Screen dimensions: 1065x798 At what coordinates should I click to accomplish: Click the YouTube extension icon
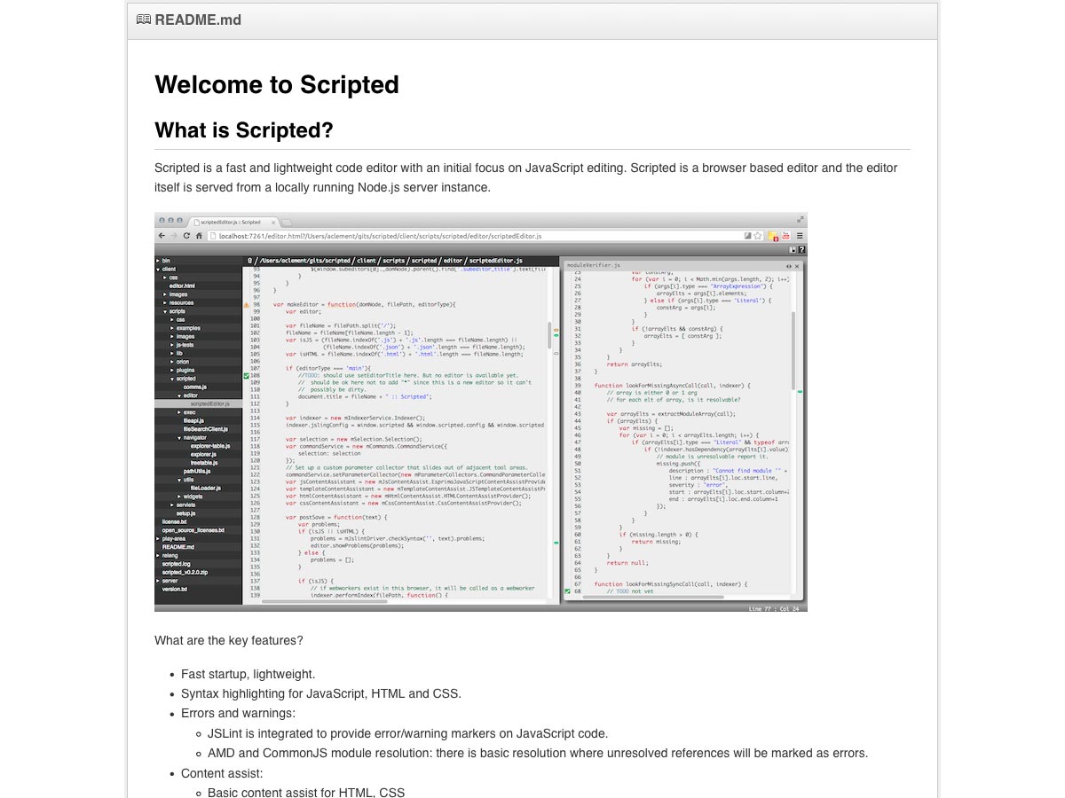(x=785, y=236)
